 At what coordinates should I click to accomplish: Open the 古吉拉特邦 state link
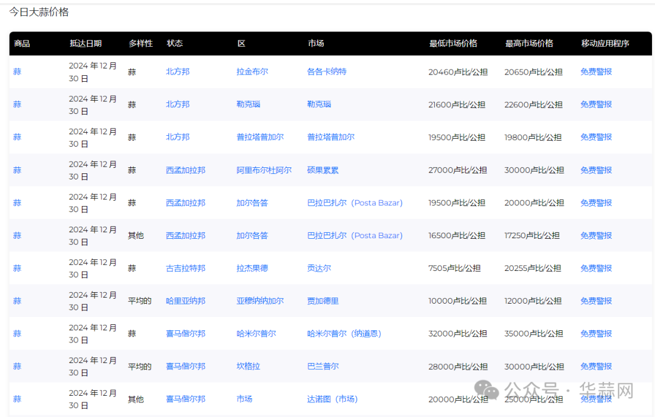point(186,268)
